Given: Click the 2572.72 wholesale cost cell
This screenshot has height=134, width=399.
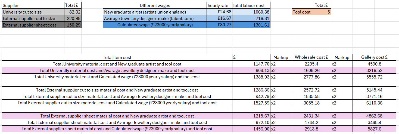Looking at the screenshot, I should 311,90.
